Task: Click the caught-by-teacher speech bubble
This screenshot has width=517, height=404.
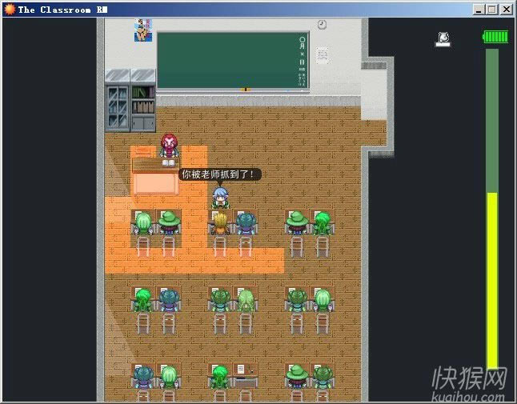Action: [220, 174]
